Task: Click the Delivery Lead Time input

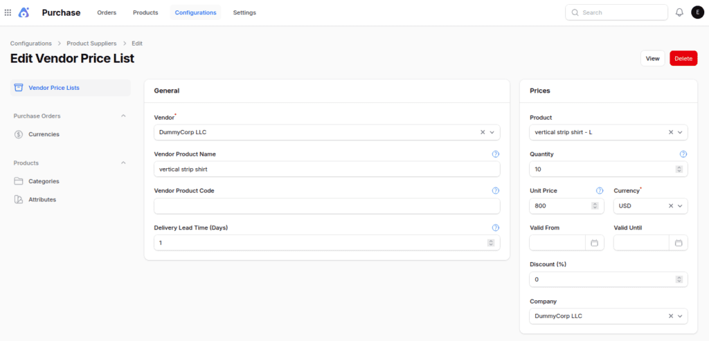Action: pos(327,243)
